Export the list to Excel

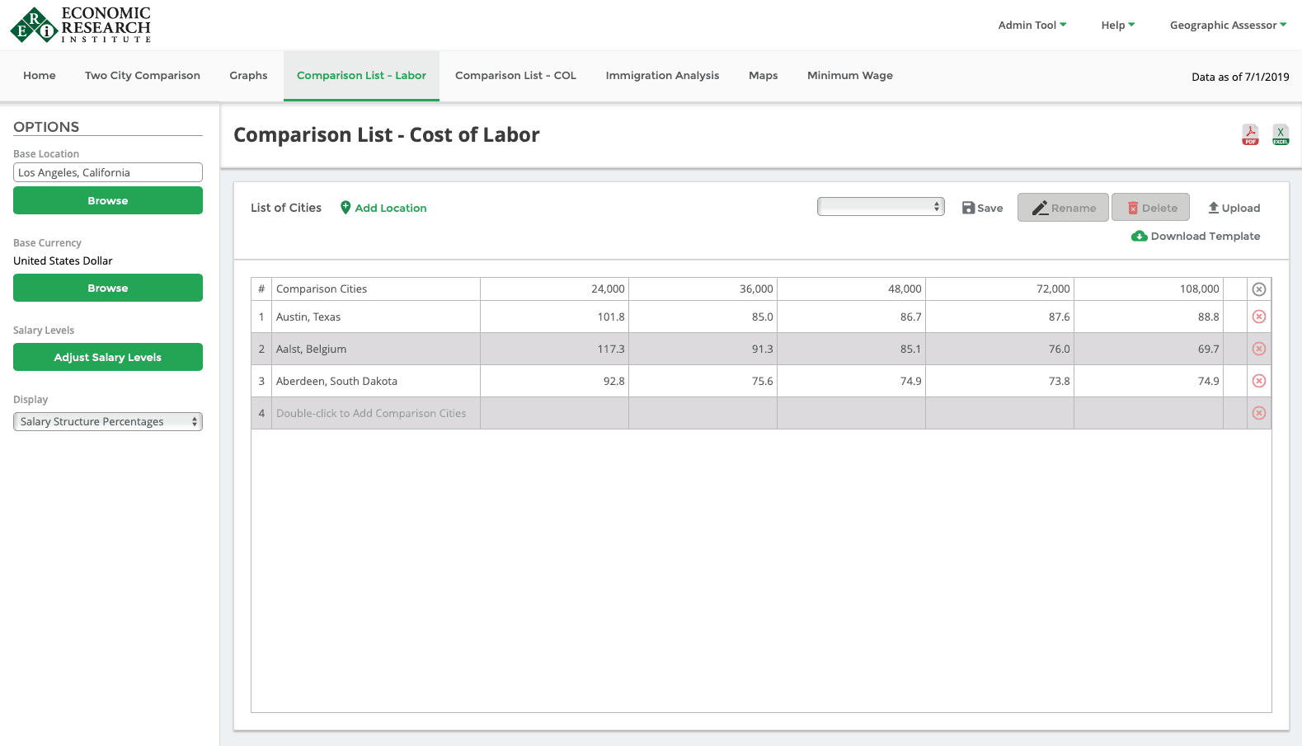[1280, 135]
